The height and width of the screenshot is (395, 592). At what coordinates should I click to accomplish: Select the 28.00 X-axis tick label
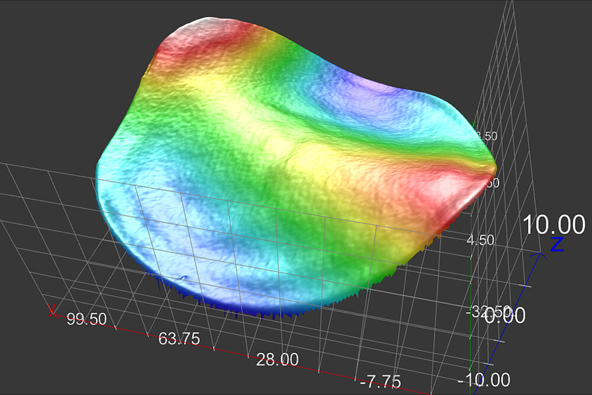click(x=277, y=359)
